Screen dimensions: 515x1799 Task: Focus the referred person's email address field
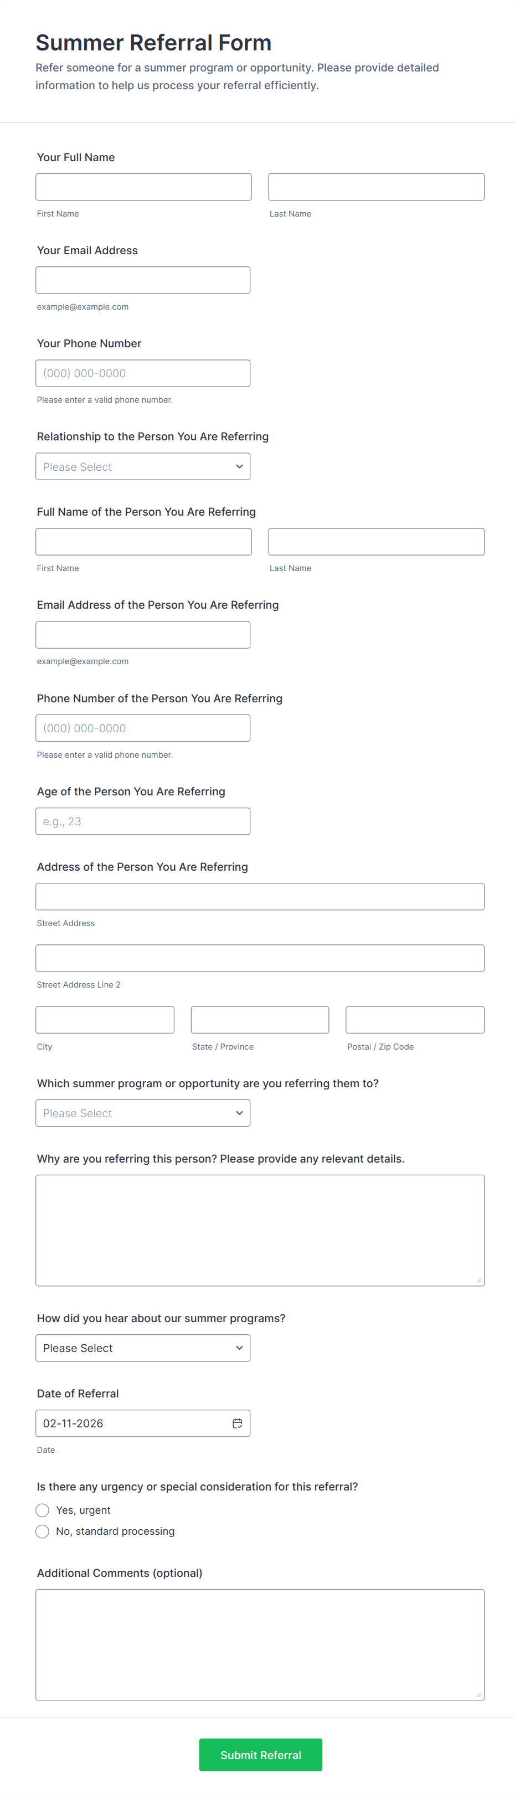(x=142, y=635)
